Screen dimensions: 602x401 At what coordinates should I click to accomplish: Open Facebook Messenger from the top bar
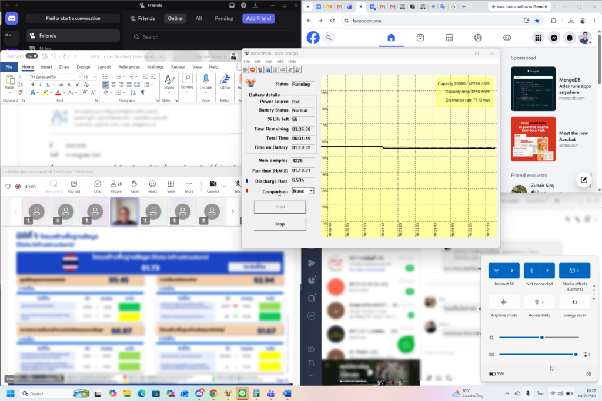point(554,38)
